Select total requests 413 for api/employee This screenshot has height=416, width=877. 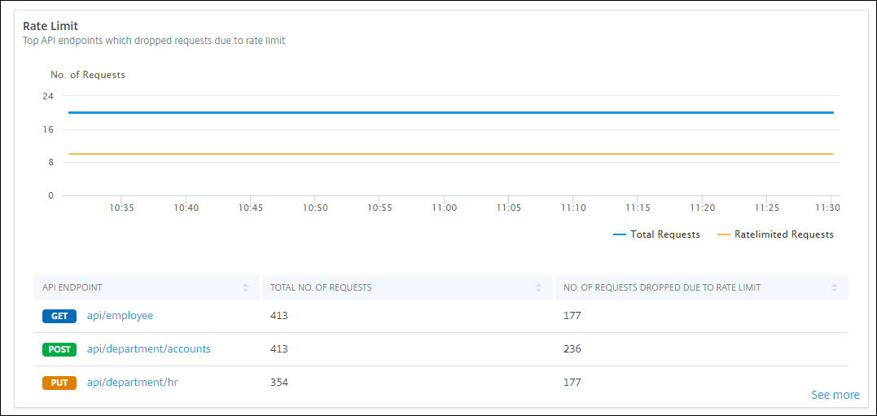pyautogui.click(x=278, y=316)
